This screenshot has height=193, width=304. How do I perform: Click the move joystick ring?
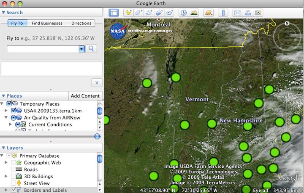tap(287, 66)
